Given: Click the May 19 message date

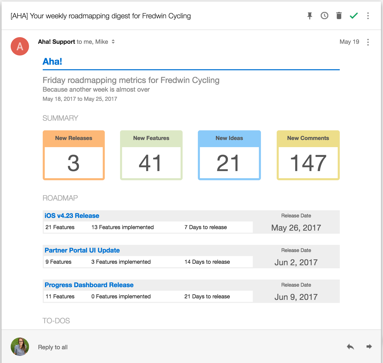Looking at the screenshot, I should [x=349, y=42].
